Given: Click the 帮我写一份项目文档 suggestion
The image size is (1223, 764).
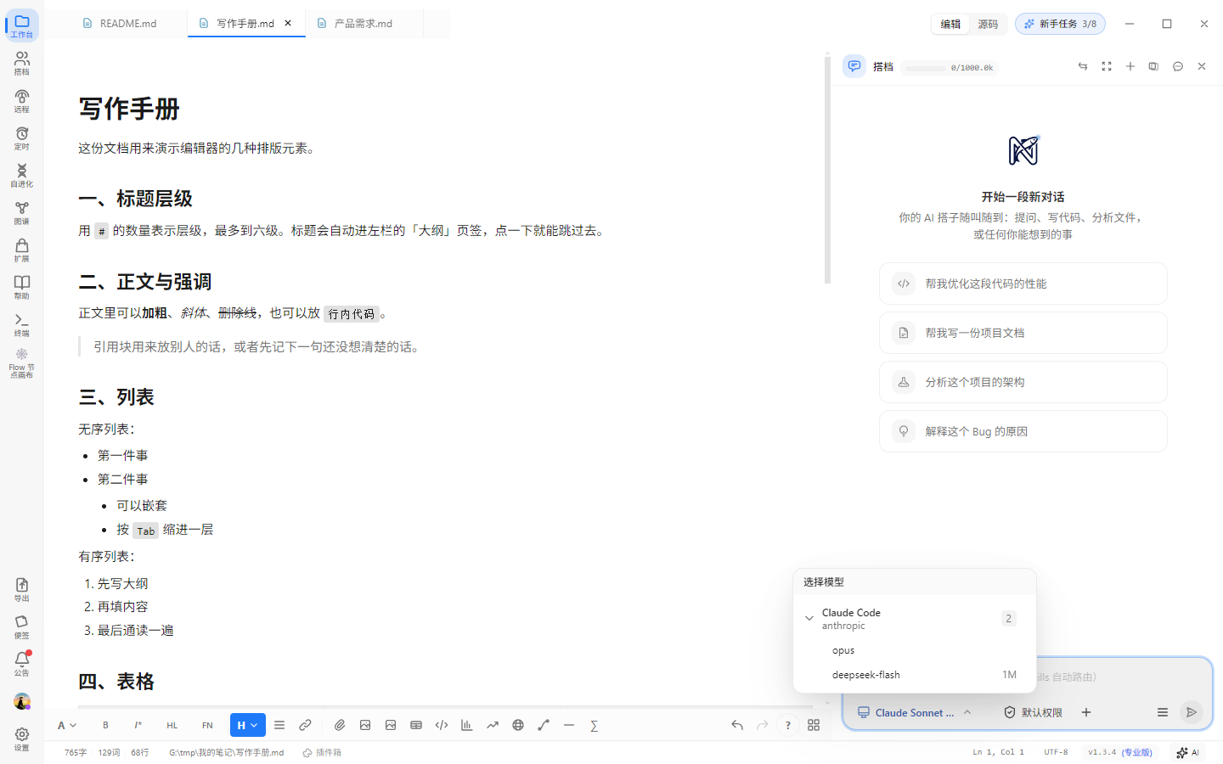Looking at the screenshot, I should click(1023, 333).
